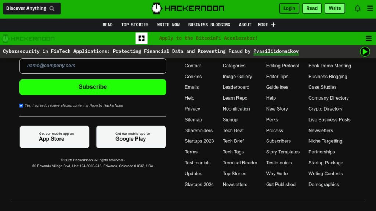This screenshot has width=376, height=211.
Task: Click the Discover Anything search box
Action: click(32, 8)
